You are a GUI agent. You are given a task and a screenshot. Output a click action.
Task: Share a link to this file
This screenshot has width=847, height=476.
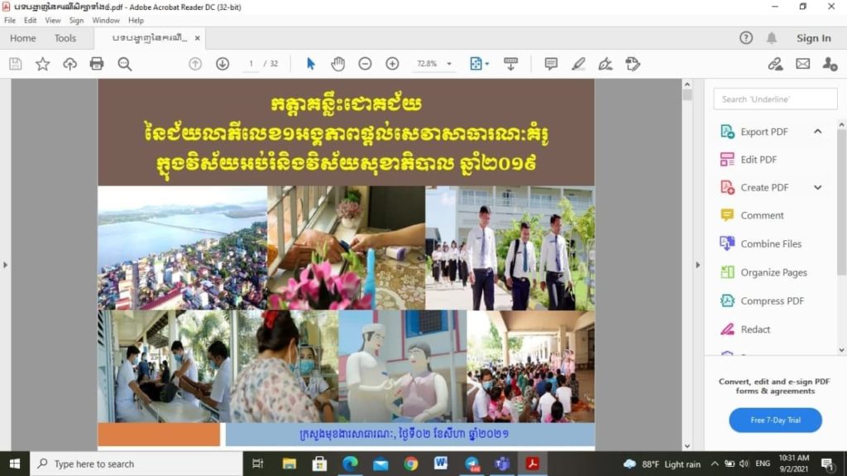click(776, 64)
